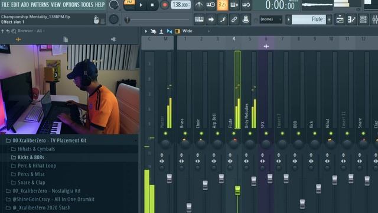Click the Flute track volume fader
Image resolution: width=378 pixels, height=213 pixels.
[237, 191]
